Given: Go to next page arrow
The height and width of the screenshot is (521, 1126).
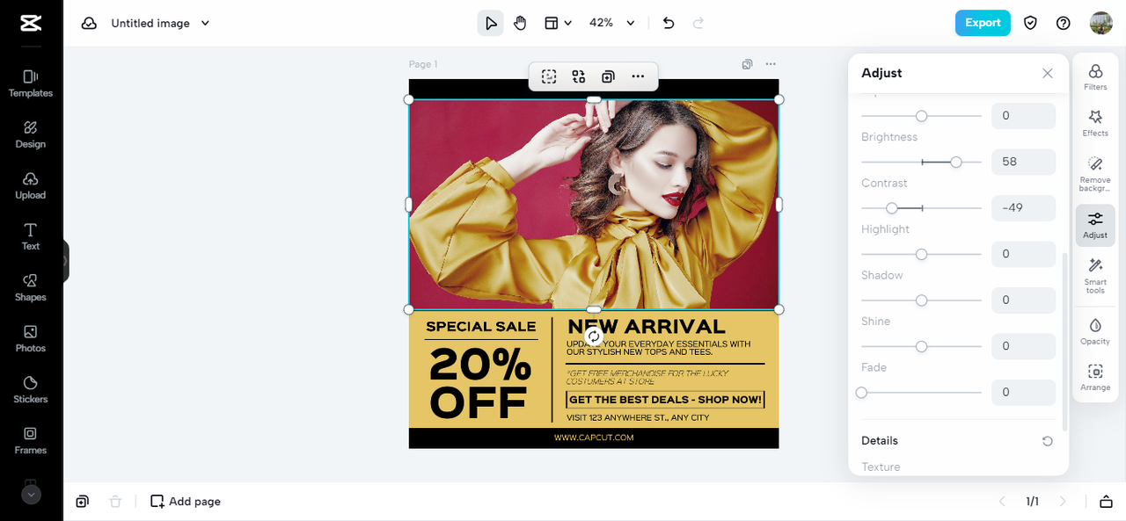Looking at the screenshot, I should pos(1063,502).
